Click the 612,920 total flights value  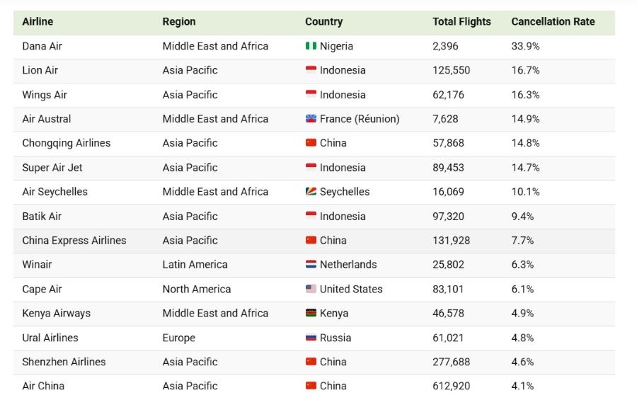click(451, 386)
